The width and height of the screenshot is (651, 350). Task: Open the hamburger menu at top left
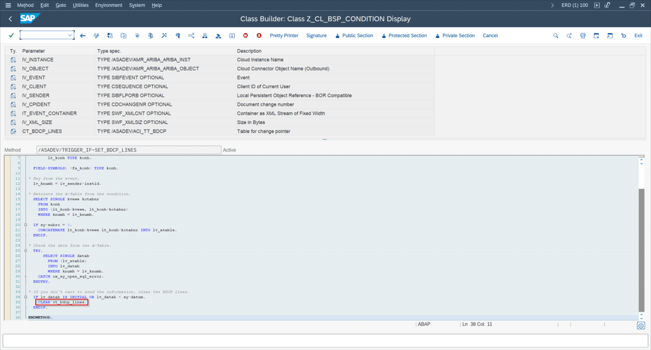8,5
